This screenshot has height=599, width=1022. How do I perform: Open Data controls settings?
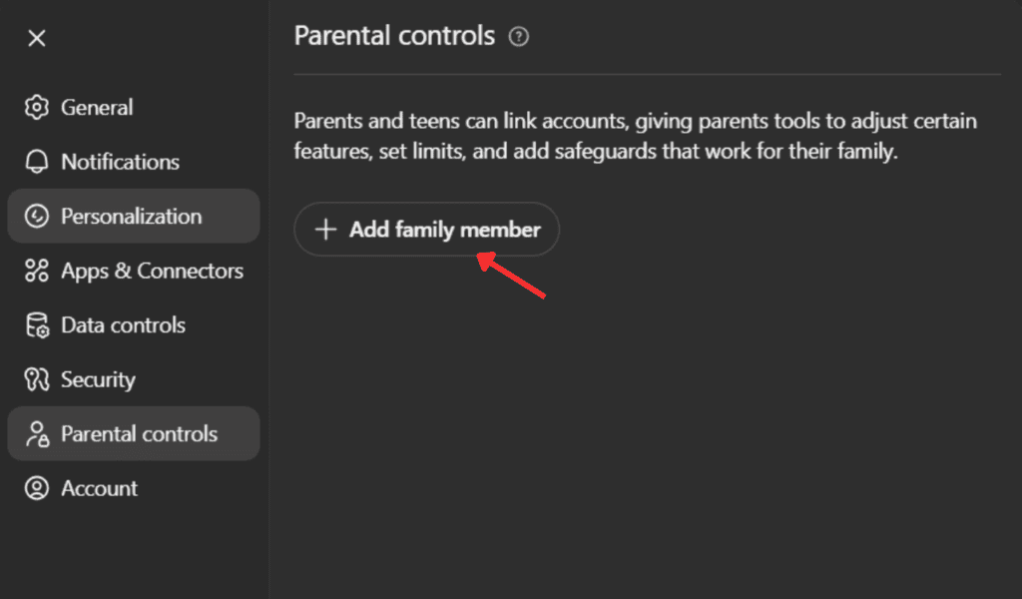pos(123,325)
